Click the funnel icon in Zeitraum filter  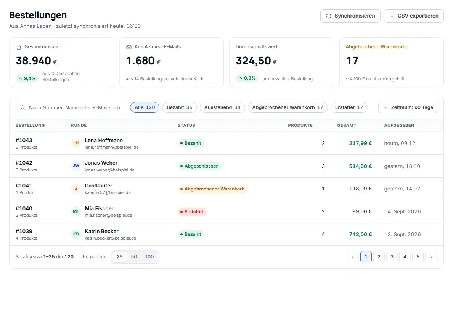point(386,108)
